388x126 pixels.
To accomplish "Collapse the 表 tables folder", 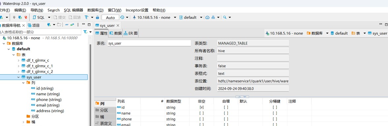I will click(14, 55).
